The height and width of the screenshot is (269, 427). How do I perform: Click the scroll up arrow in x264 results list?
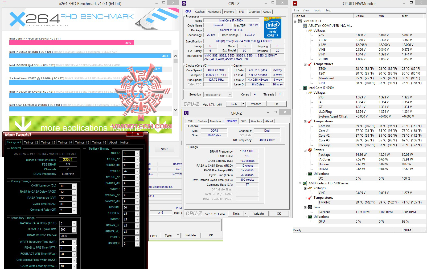tap(175, 56)
